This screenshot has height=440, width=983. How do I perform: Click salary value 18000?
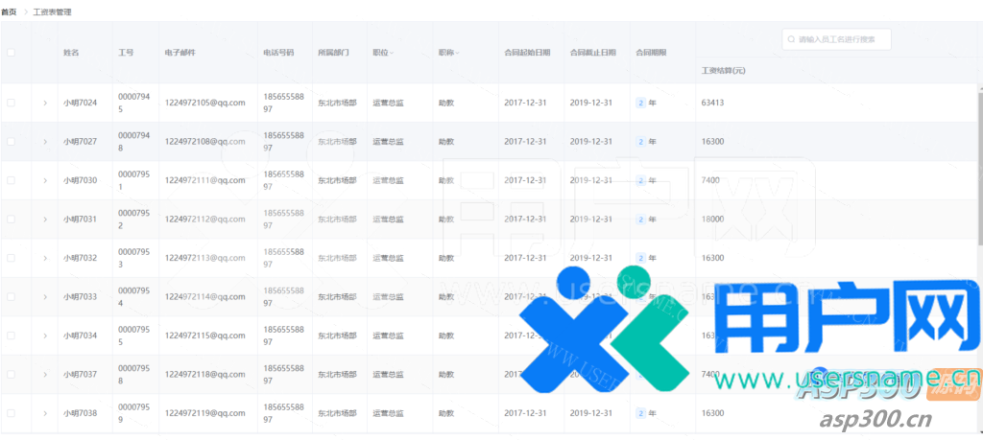tap(713, 220)
